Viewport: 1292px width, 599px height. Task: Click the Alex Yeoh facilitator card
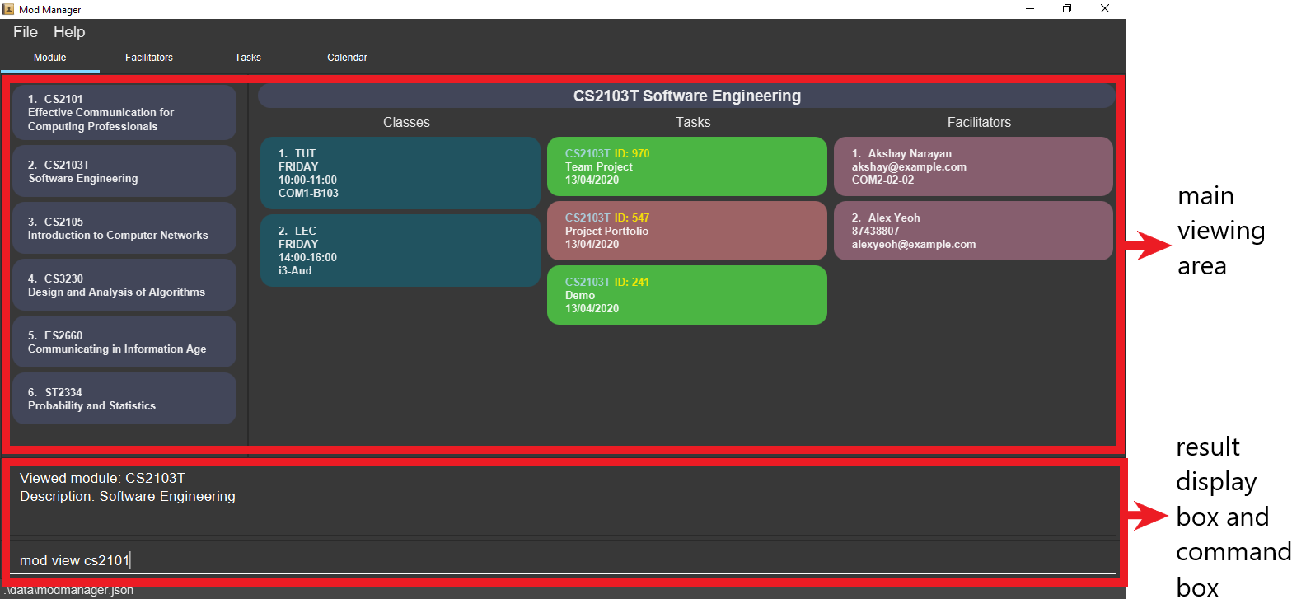tap(973, 231)
